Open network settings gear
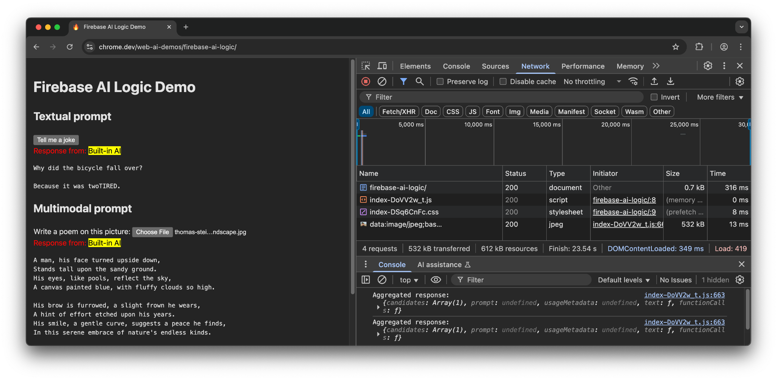The height and width of the screenshot is (380, 777). pyautogui.click(x=739, y=81)
